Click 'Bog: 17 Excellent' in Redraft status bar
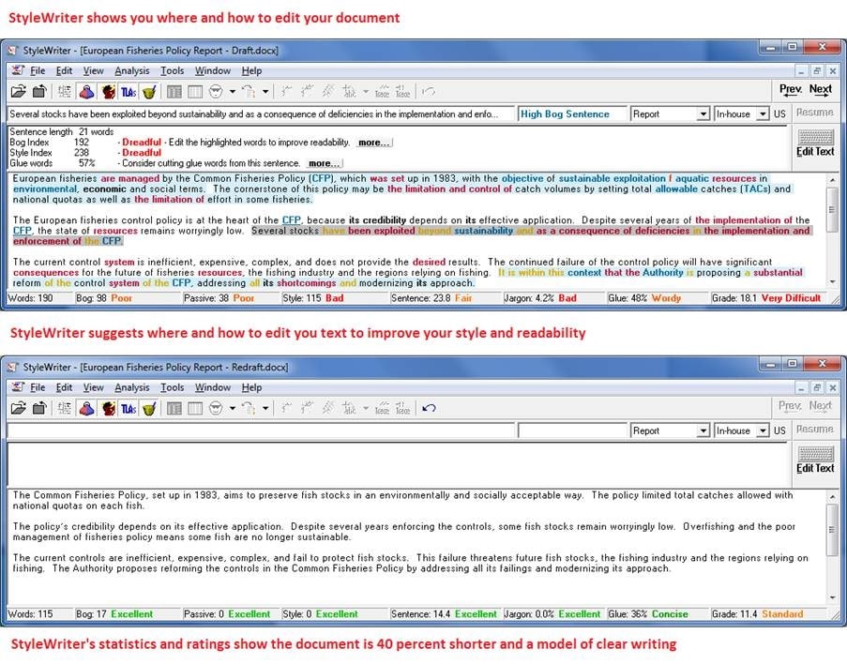Image resolution: width=847 pixels, height=664 pixels. (114, 614)
